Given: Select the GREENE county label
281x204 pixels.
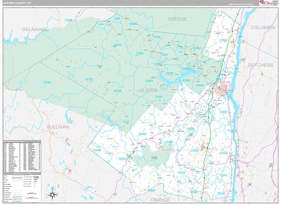Looking at the screenshot, I should pyautogui.click(x=177, y=19).
